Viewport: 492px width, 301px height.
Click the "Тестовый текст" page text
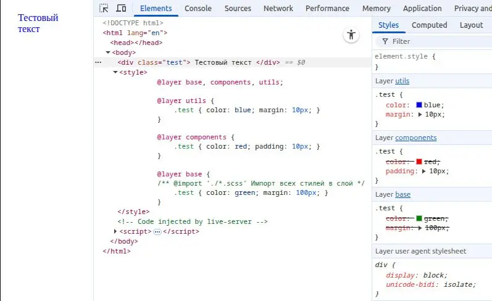coord(38,23)
